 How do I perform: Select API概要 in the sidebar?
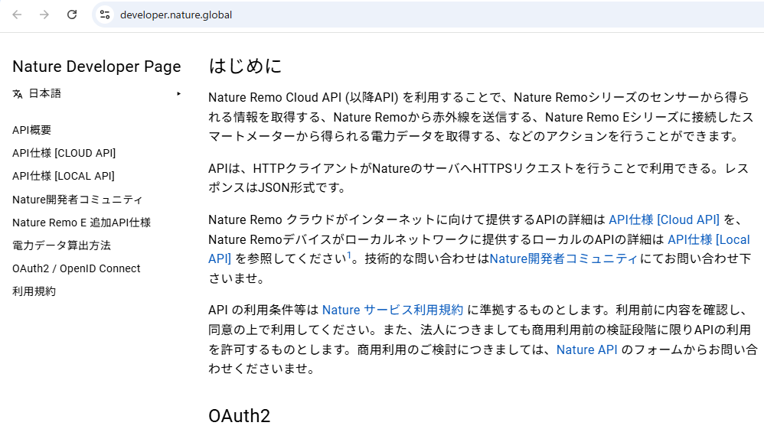(32, 130)
